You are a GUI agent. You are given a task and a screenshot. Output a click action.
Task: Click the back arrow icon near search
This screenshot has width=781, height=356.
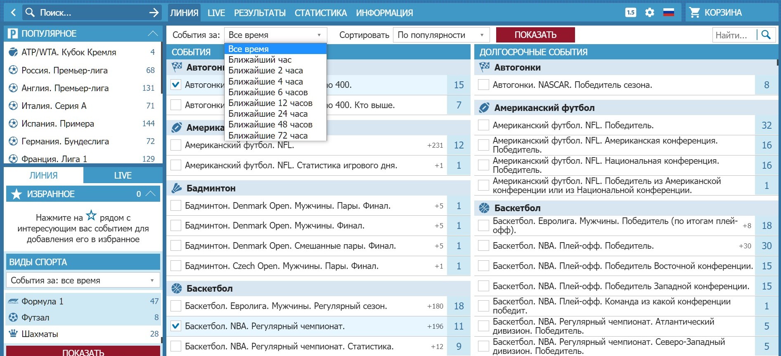point(13,13)
